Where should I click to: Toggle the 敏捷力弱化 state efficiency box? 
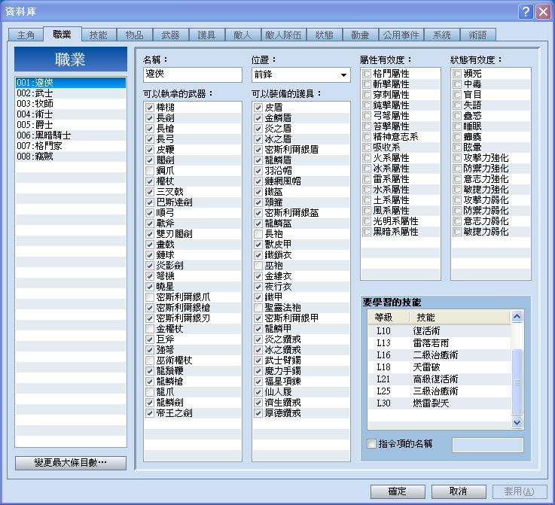pyautogui.click(x=457, y=232)
